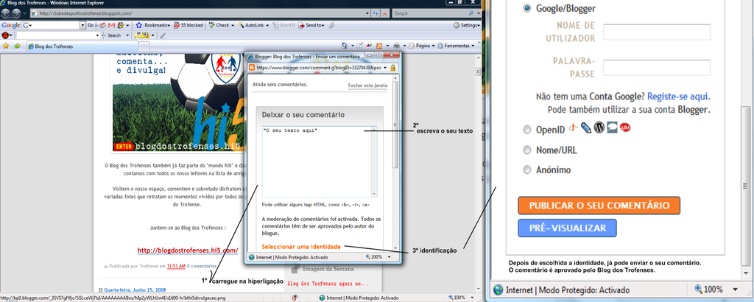754x302 pixels.
Task: Select the OpenID identity radio button
Action: [x=526, y=130]
